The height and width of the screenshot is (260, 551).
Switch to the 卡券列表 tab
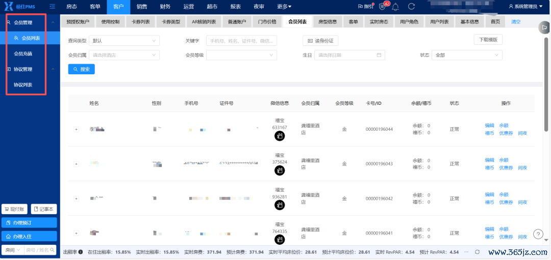[140, 22]
